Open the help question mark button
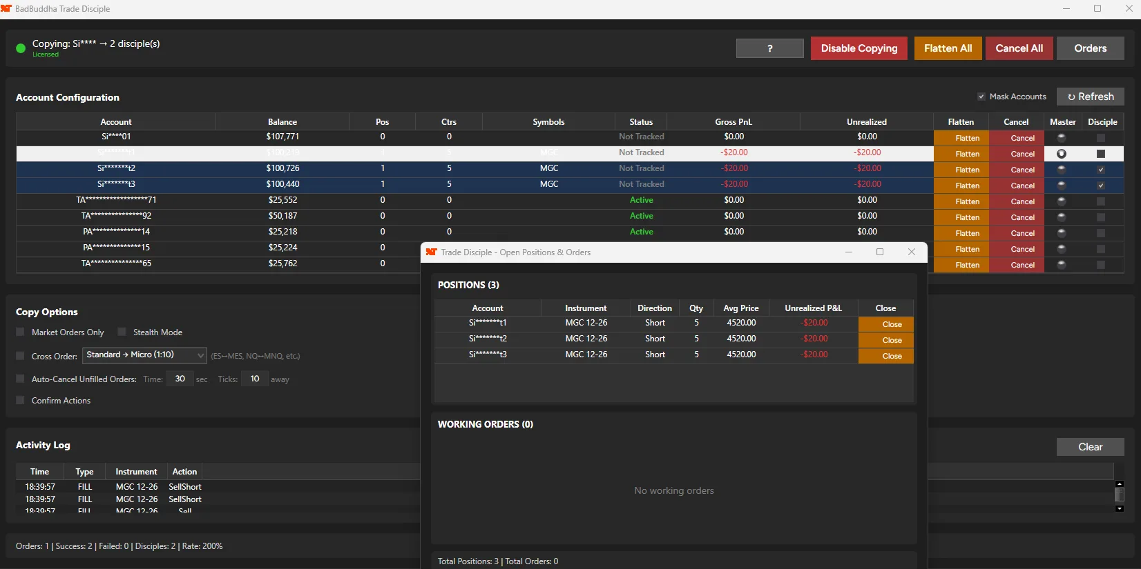This screenshot has width=1141, height=569. tap(769, 48)
